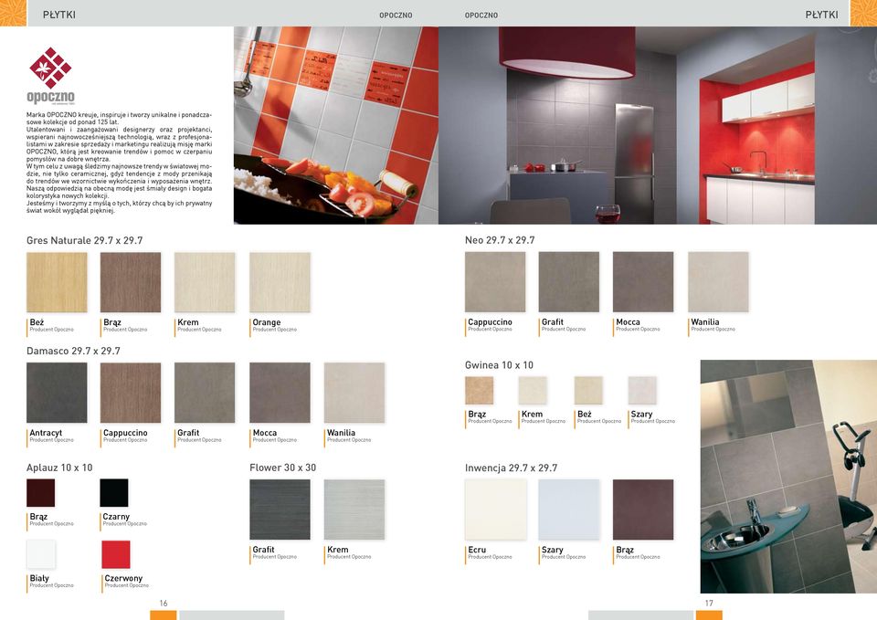Pick the Damasco Mocca tile swatch
Image resolution: width=877 pixels, height=620 pixels.
point(280,393)
